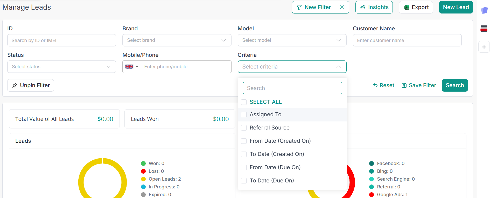The image size is (490, 198).
Task: Tick the Assigned To criteria checkbox
Action: (244, 114)
